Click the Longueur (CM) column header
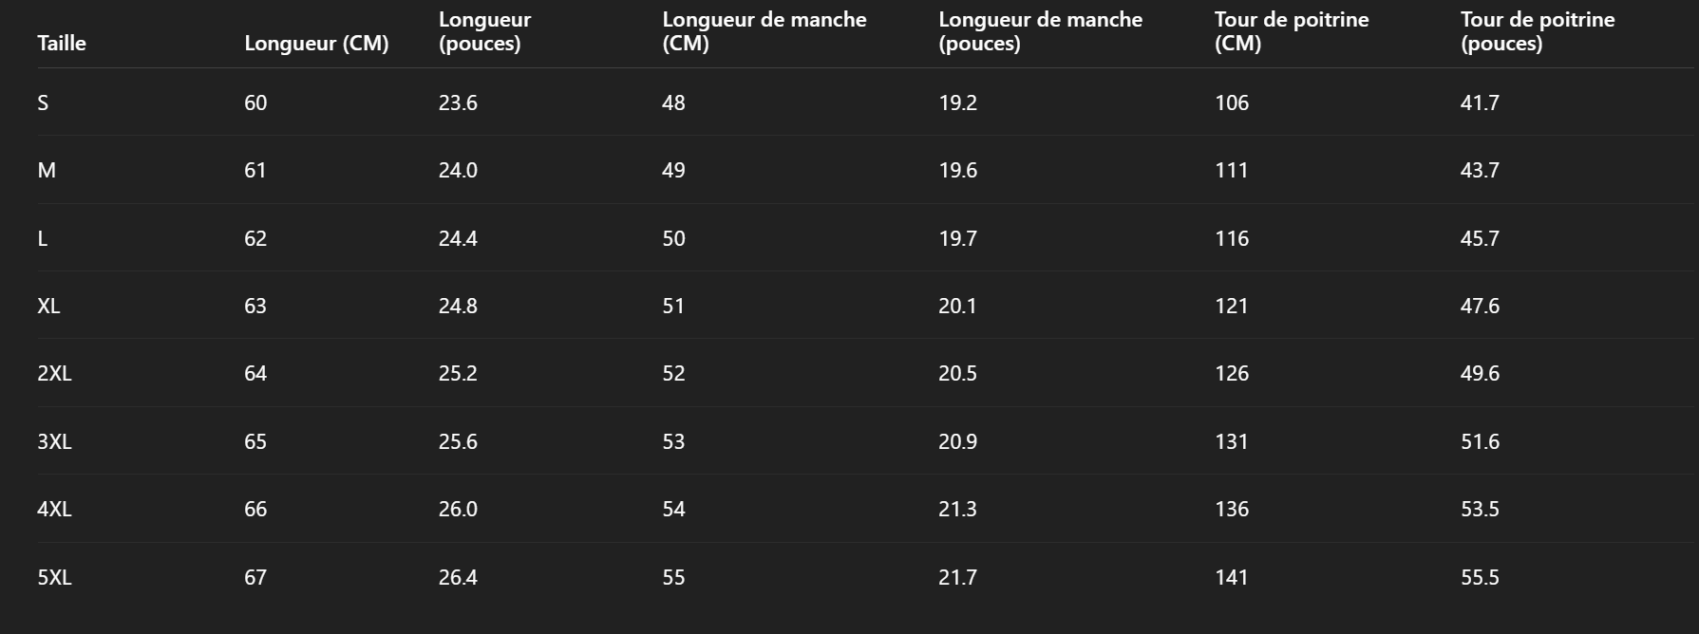This screenshot has width=1699, height=634. click(316, 44)
